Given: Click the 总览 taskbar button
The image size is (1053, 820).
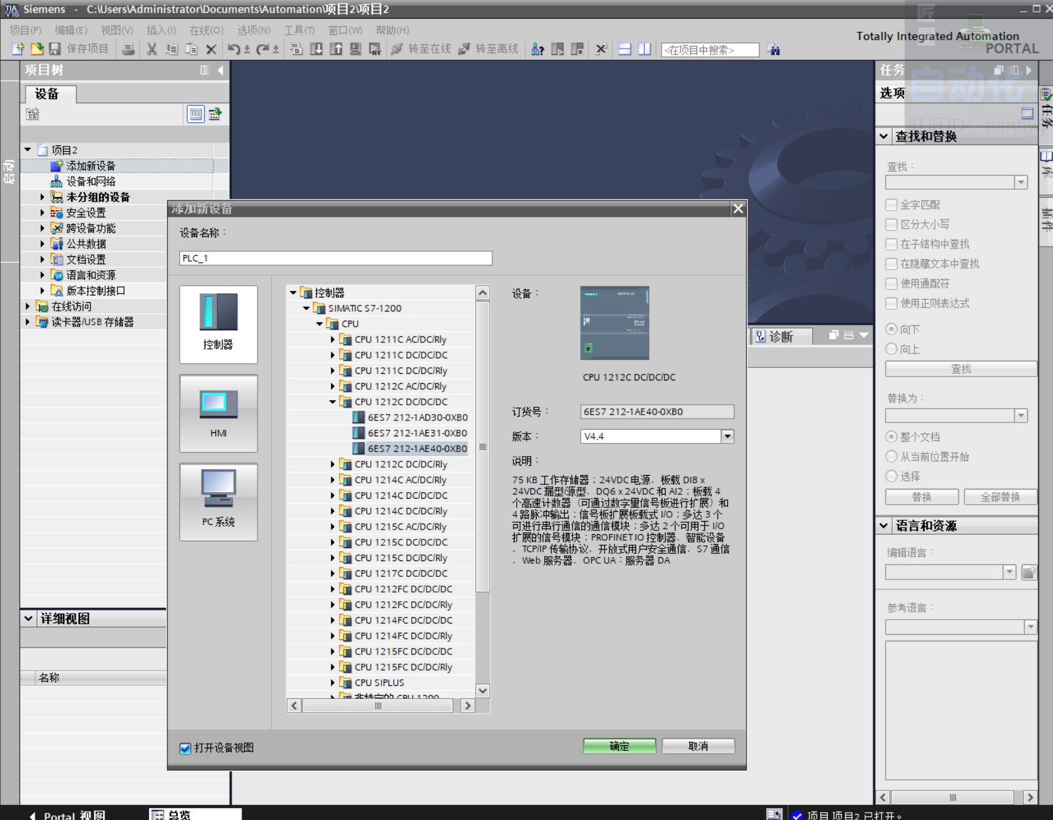Looking at the screenshot, I should pos(196,815).
